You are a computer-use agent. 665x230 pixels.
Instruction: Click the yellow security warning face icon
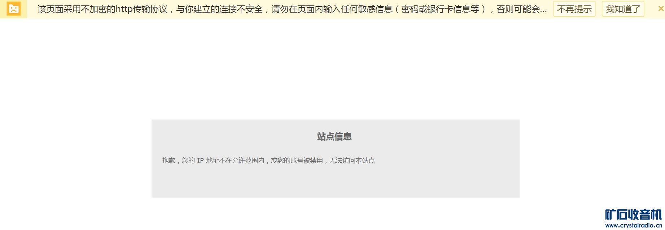pos(13,9)
